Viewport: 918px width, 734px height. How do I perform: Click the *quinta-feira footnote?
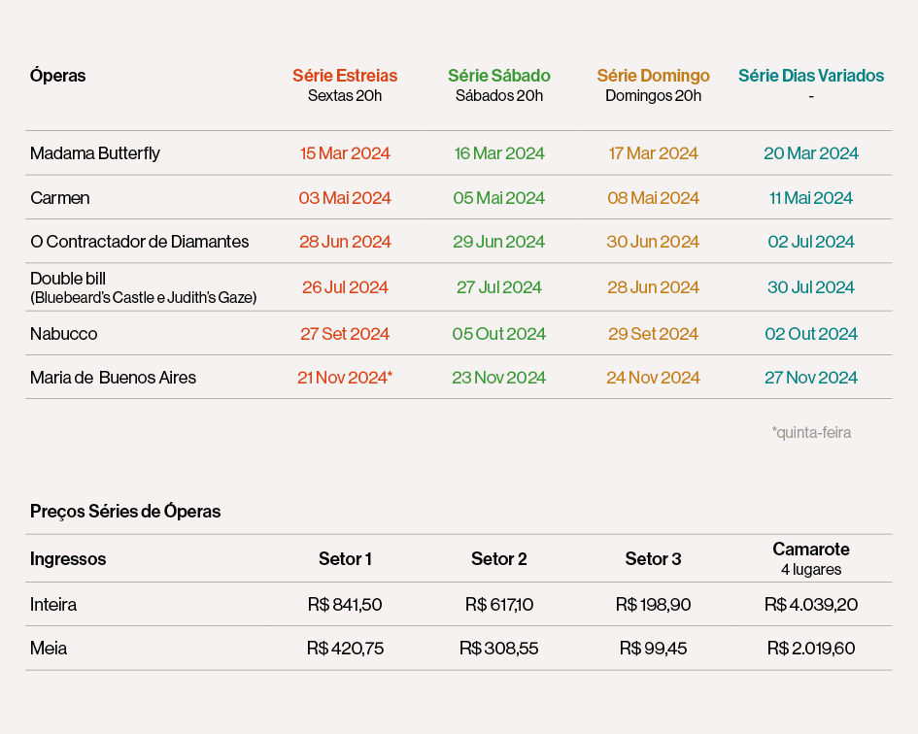coord(811,433)
